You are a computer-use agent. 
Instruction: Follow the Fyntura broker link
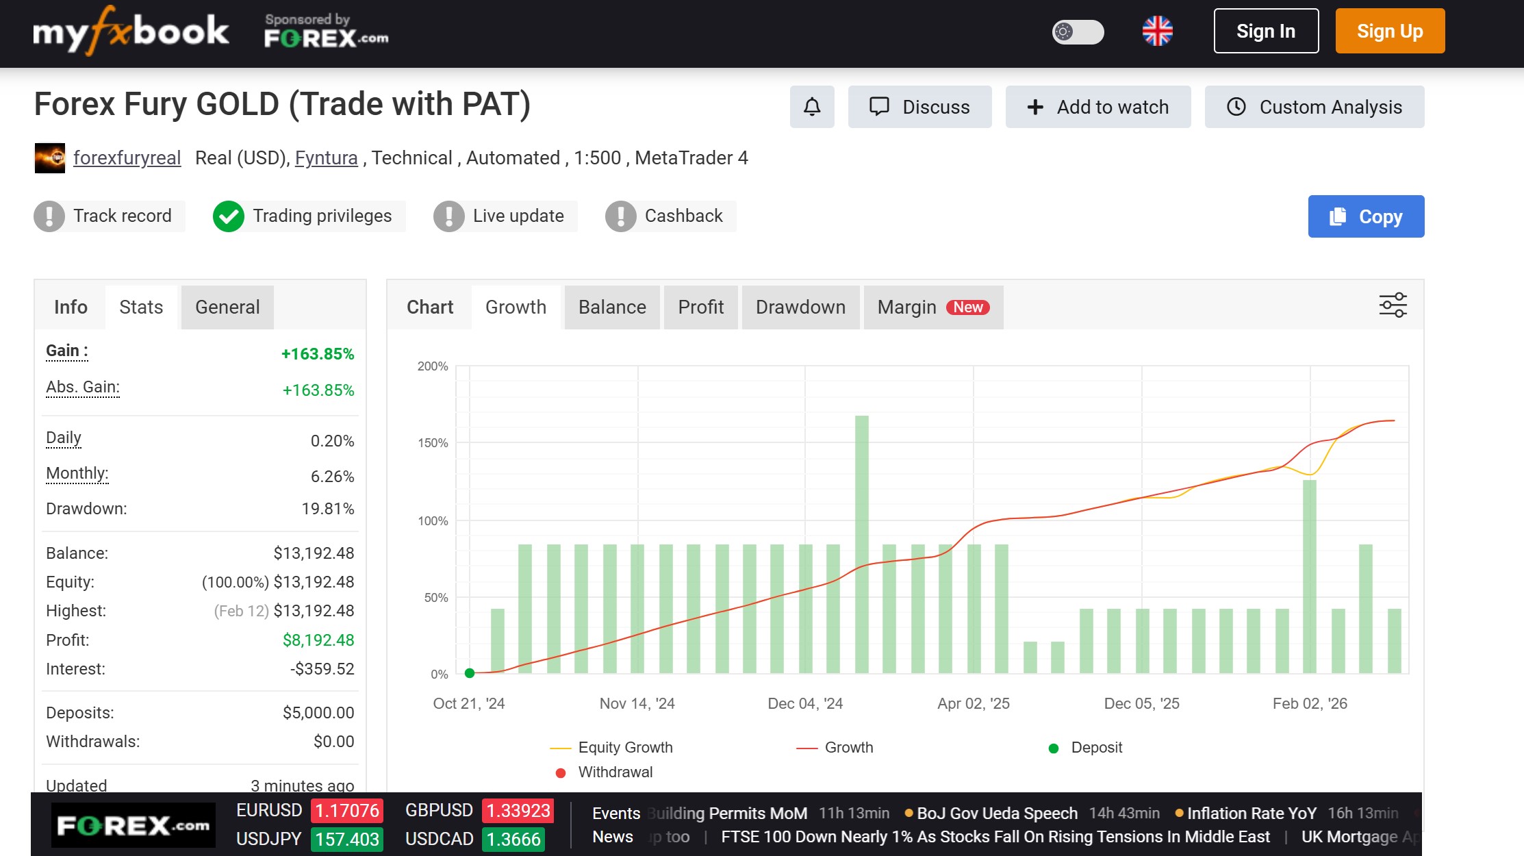coord(326,158)
